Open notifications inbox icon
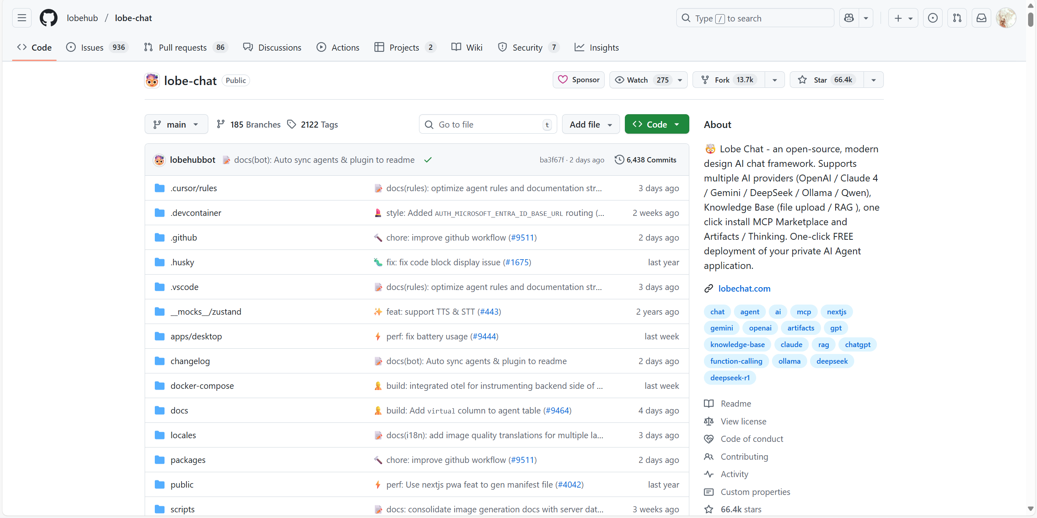The height and width of the screenshot is (518, 1037). tap(981, 18)
